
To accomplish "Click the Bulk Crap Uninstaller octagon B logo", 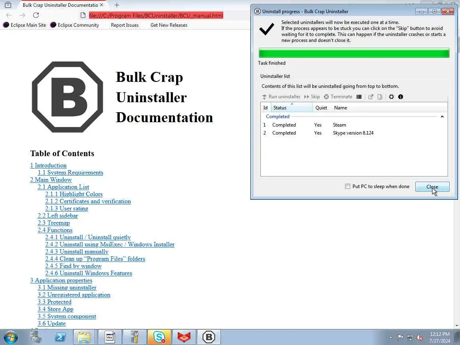I will pos(67,97).
